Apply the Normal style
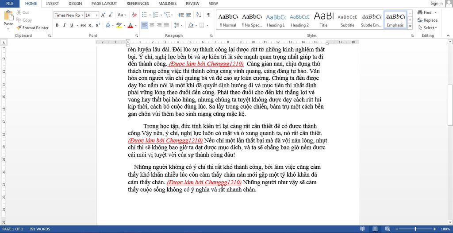Screen dimensions: 453x233 coord(228,19)
